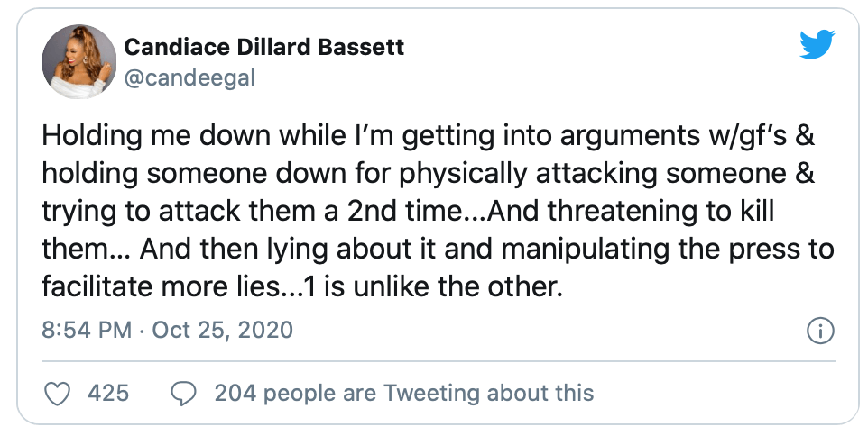The height and width of the screenshot is (436, 868).
Task: Select the Oct 25, 2020 date text
Action: [x=223, y=330]
